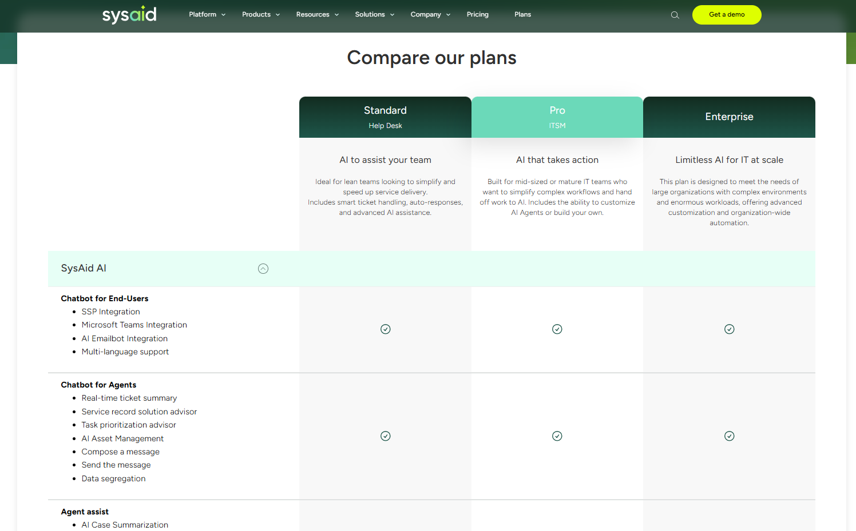Click Pro checkmark in Chatbot for Agents row
856x531 pixels.
click(x=557, y=436)
